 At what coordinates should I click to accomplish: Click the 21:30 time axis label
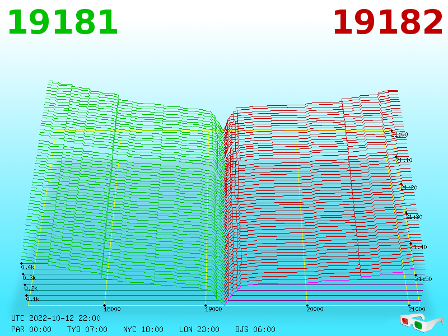414,217
